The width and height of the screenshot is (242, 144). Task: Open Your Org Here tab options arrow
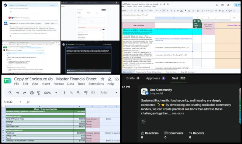click(x=178, y=72)
